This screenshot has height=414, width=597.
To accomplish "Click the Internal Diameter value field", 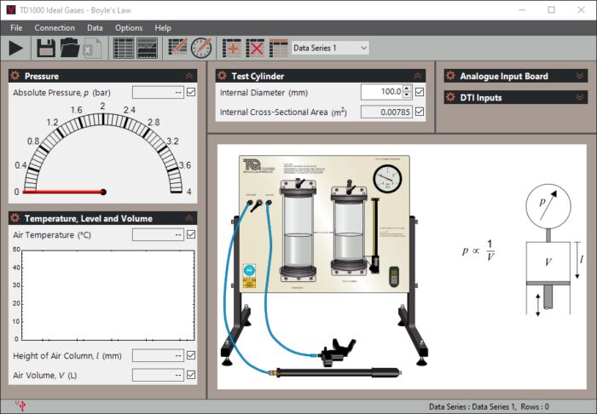I will (381, 92).
